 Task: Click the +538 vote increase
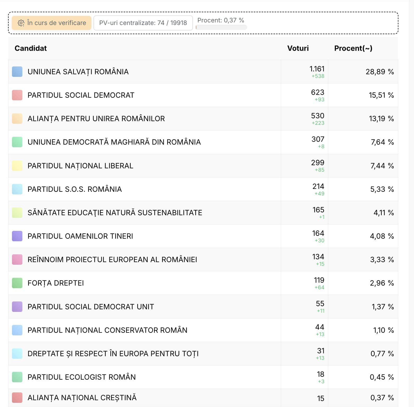pos(318,76)
